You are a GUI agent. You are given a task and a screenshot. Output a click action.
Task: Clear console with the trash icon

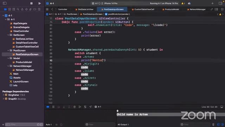tap(213, 125)
